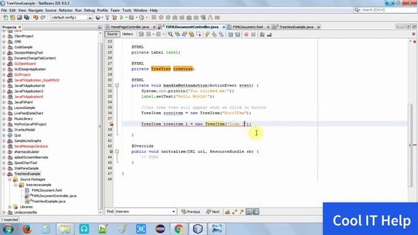Select the MusicLibrary project
Viewport: 418px width, 235px height.
(x=24, y=119)
